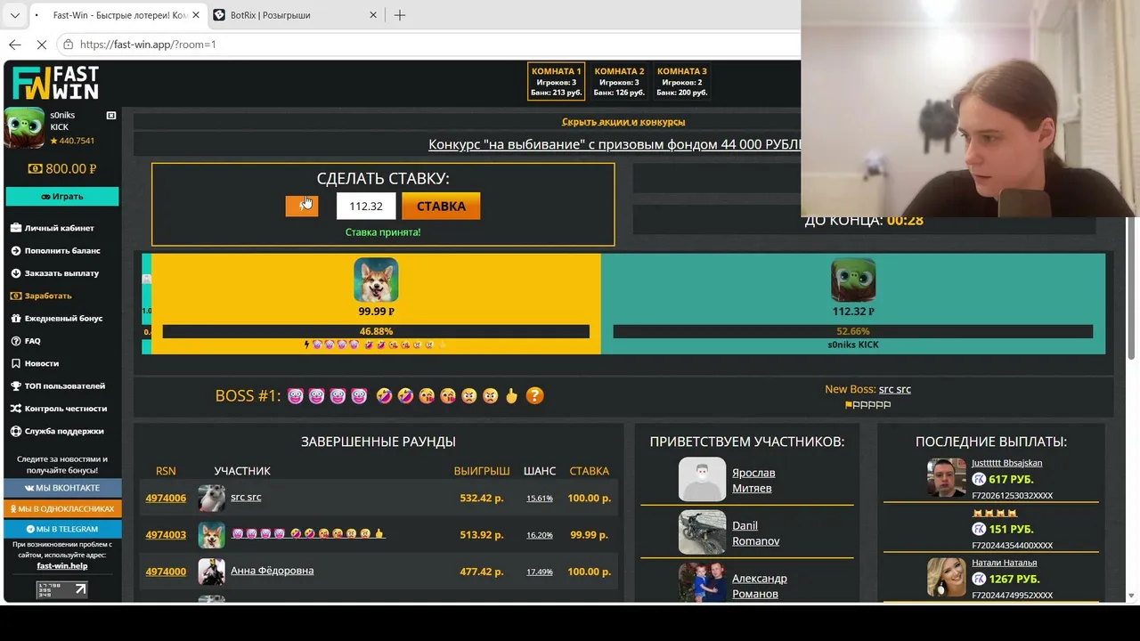
Task: Switch to КОМНАТА 1 room tab
Action: (x=557, y=81)
